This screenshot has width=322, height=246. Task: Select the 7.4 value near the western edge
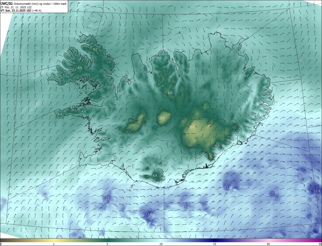3,137
